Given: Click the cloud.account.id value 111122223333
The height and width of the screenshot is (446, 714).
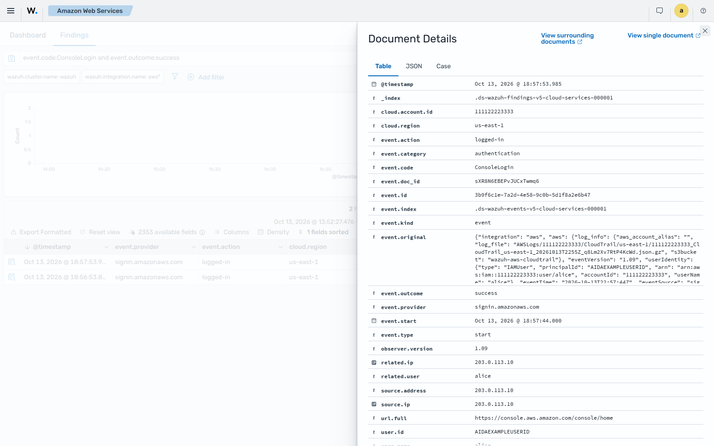Looking at the screenshot, I should (x=494, y=111).
